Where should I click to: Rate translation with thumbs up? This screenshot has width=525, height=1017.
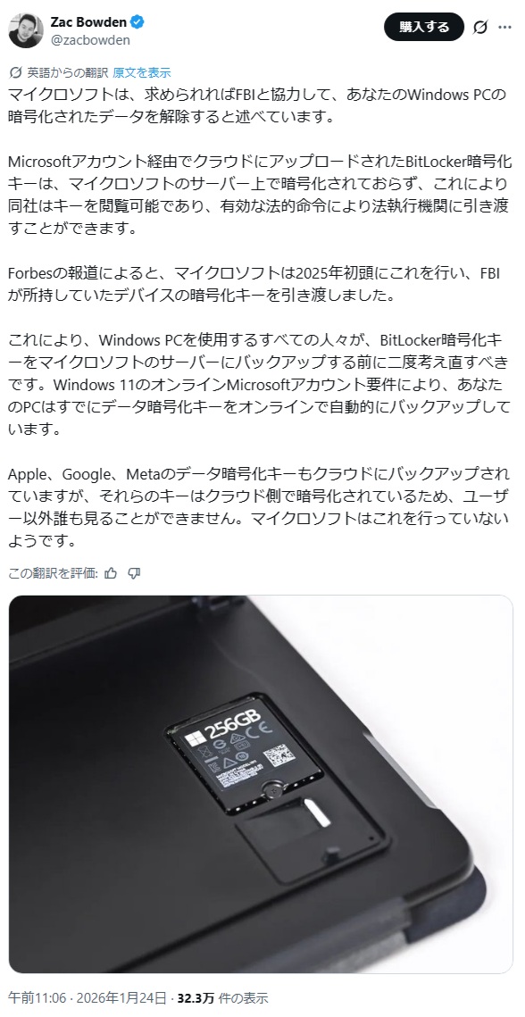click(x=111, y=572)
